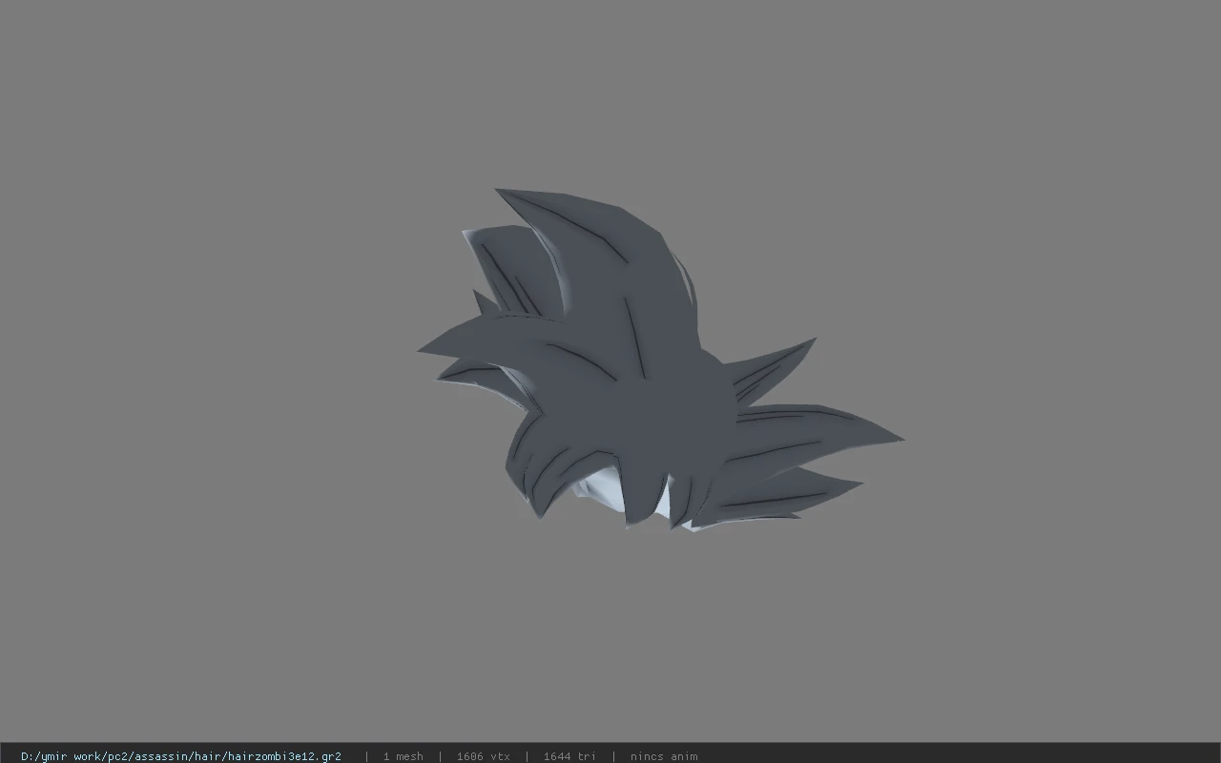Click the "1606 vtx" vertex count
Screen dimensions: 1221x763
pyautogui.click(x=483, y=756)
